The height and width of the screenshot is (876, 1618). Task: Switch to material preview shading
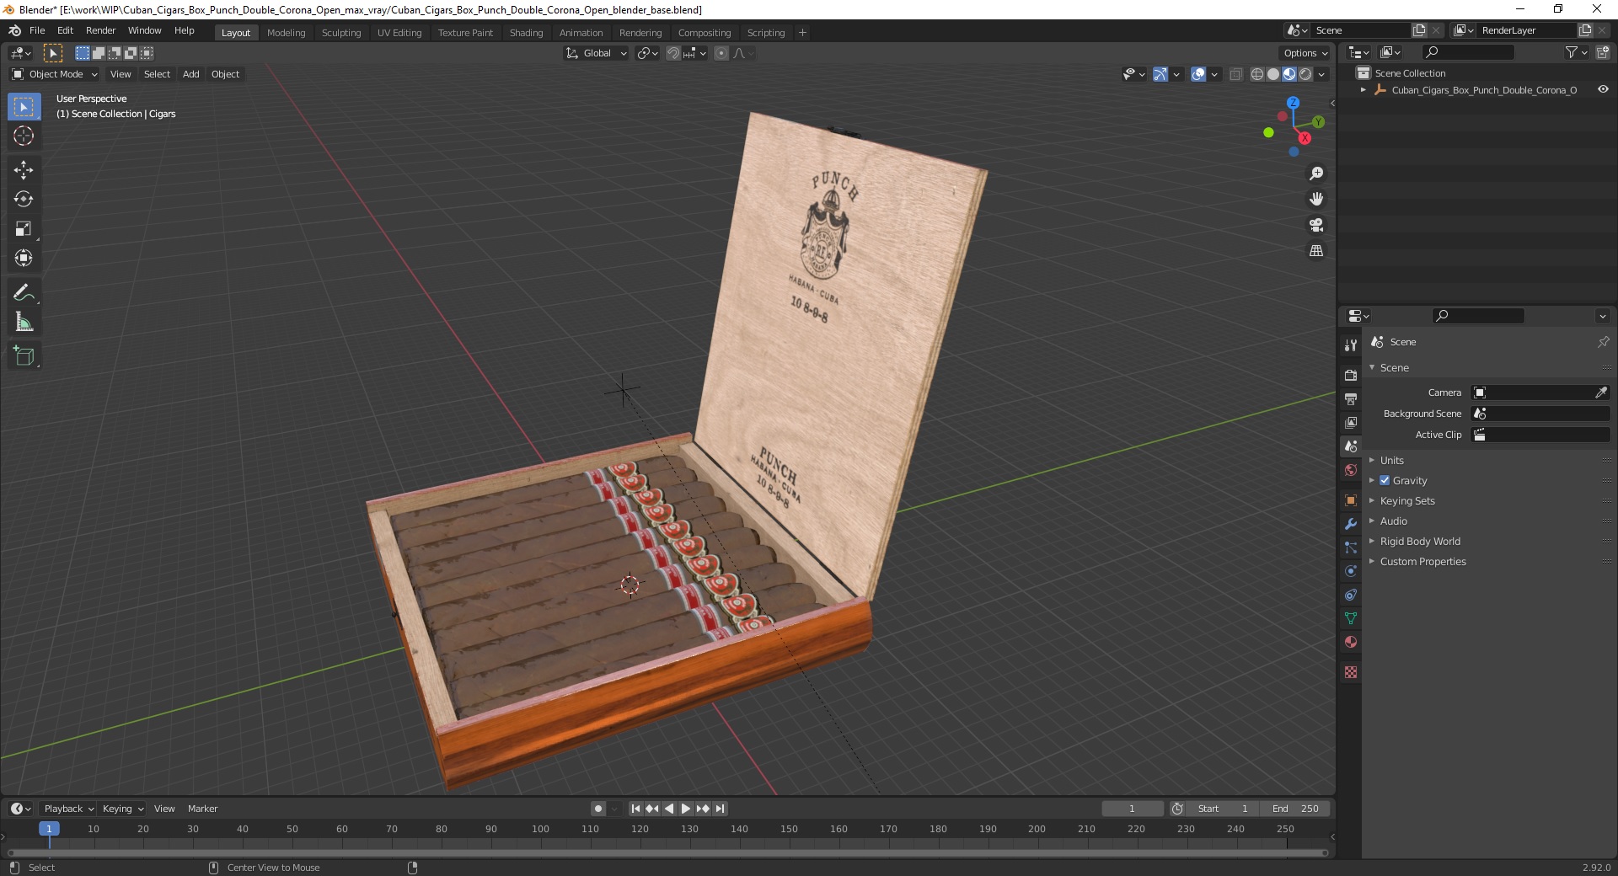click(x=1289, y=74)
